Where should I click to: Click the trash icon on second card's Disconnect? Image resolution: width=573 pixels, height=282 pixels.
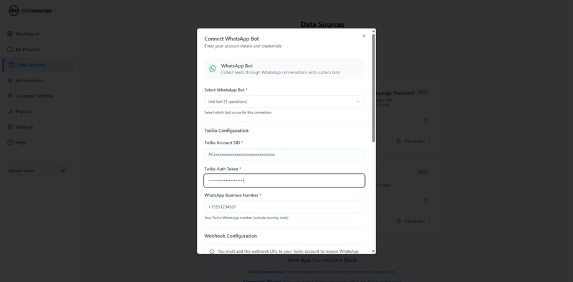(x=399, y=222)
